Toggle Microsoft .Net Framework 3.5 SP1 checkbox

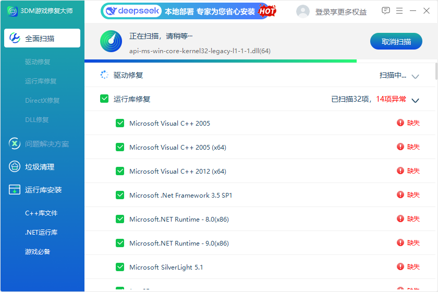120,195
